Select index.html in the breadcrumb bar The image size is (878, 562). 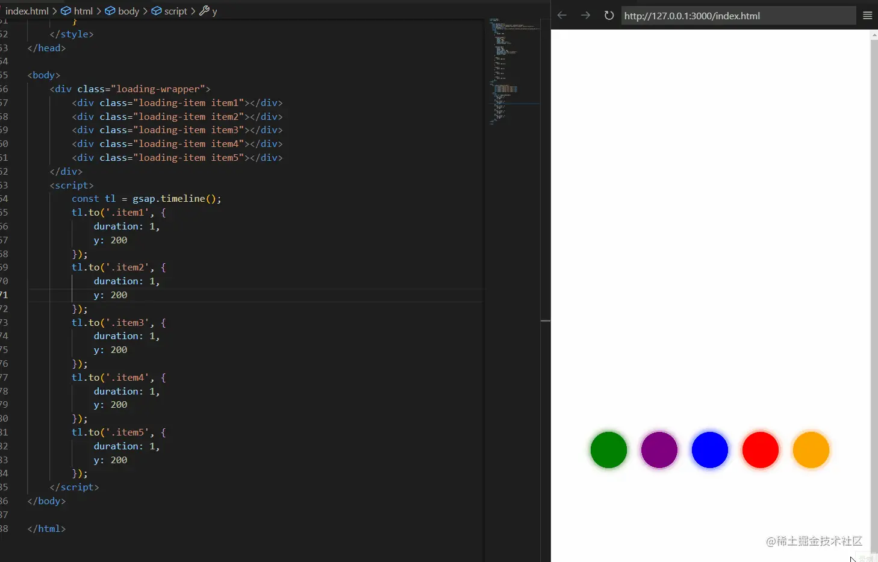point(26,11)
